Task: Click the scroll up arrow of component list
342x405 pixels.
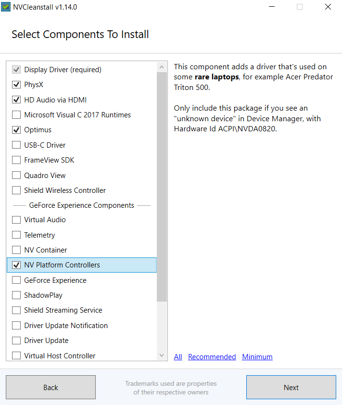Action: 162,67
